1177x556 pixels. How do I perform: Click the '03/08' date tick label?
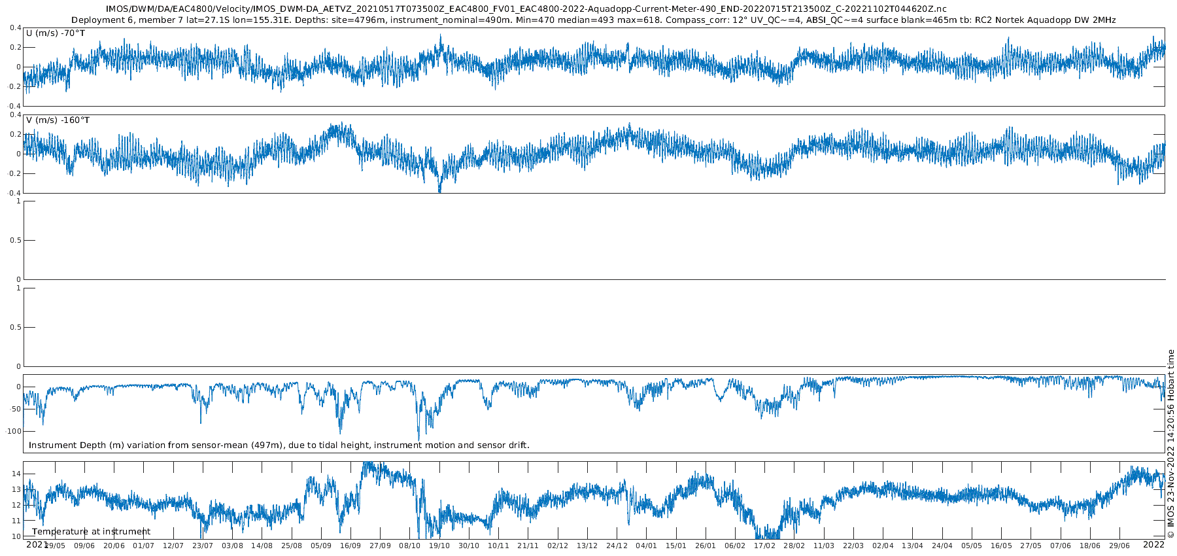tap(232, 546)
